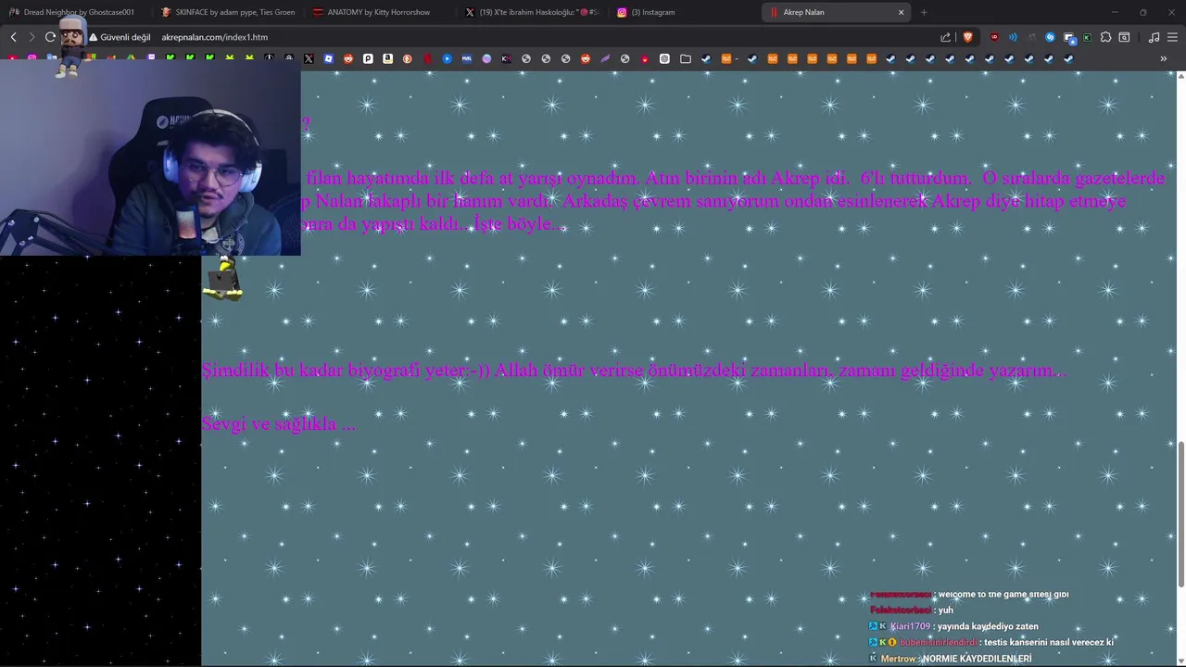Open a new browser tab
Viewport: 1186px width, 667px height.
[924, 12]
